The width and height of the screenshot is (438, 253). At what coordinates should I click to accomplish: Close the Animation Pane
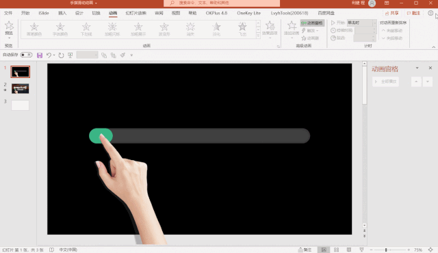pos(430,68)
